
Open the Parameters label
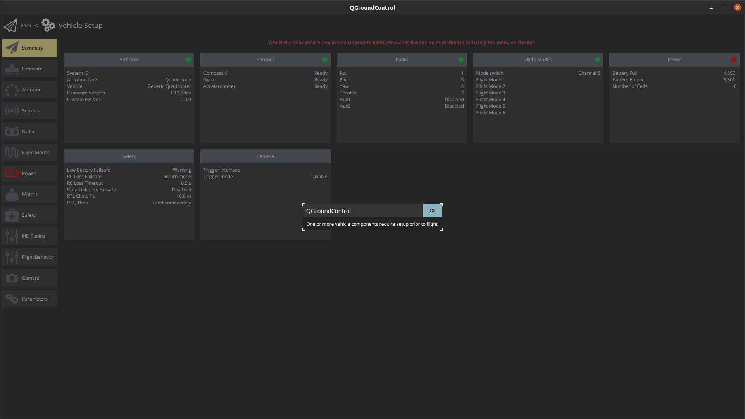(35, 299)
